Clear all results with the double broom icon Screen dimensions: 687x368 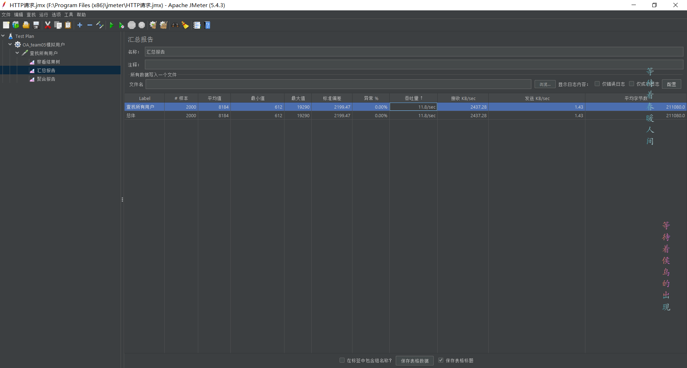(x=164, y=25)
